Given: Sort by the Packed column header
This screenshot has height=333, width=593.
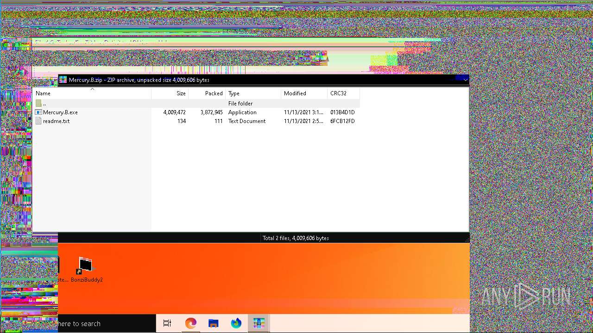Looking at the screenshot, I should tap(207, 93).
